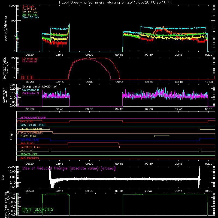Screen dimensions: 218x218
Task: Click the FRONTS_OFF flag label
Action: click(29, 154)
